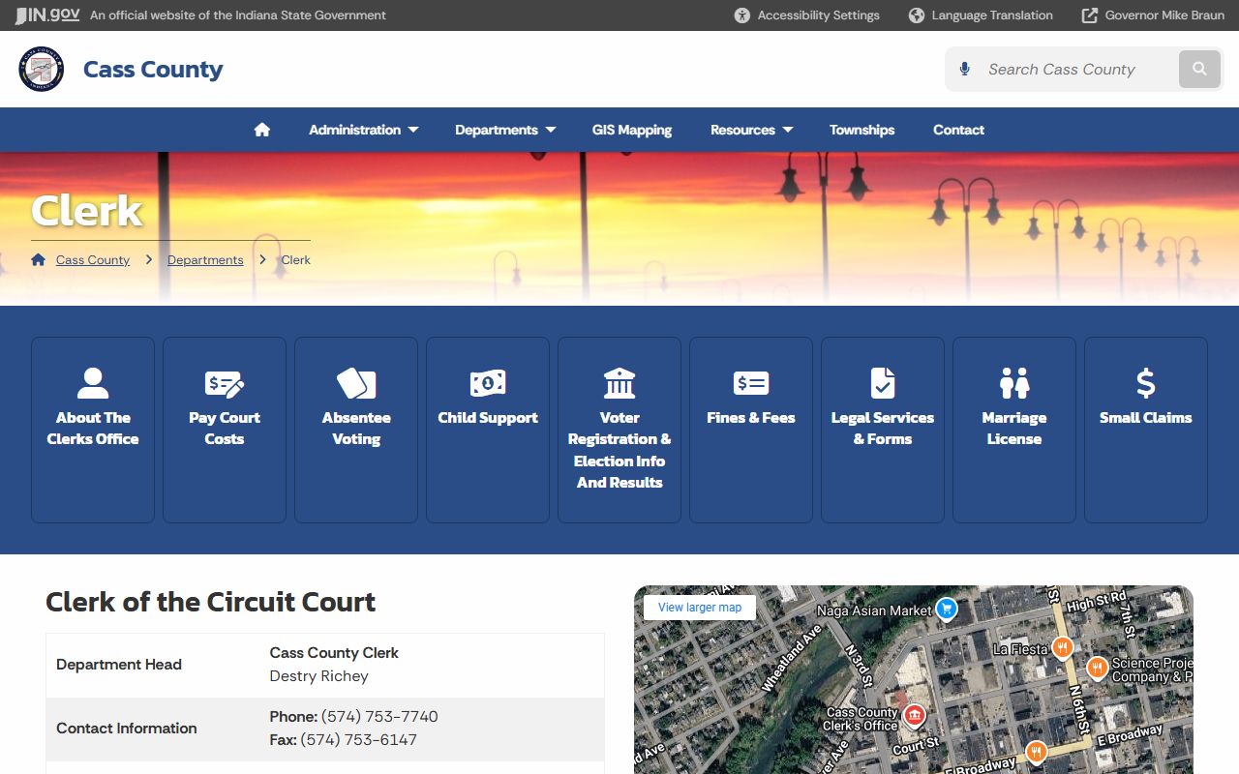This screenshot has width=1239, height=774.
Task: Click the breadcrumb home icon
Action: point(39,259)
